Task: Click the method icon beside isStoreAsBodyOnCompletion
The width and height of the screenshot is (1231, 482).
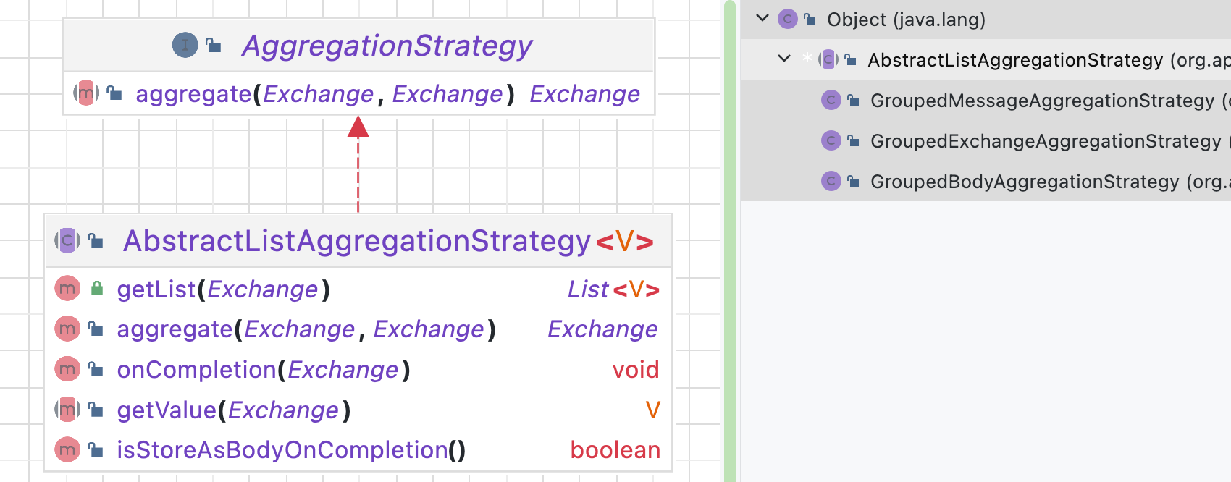Action: [67, 450]
